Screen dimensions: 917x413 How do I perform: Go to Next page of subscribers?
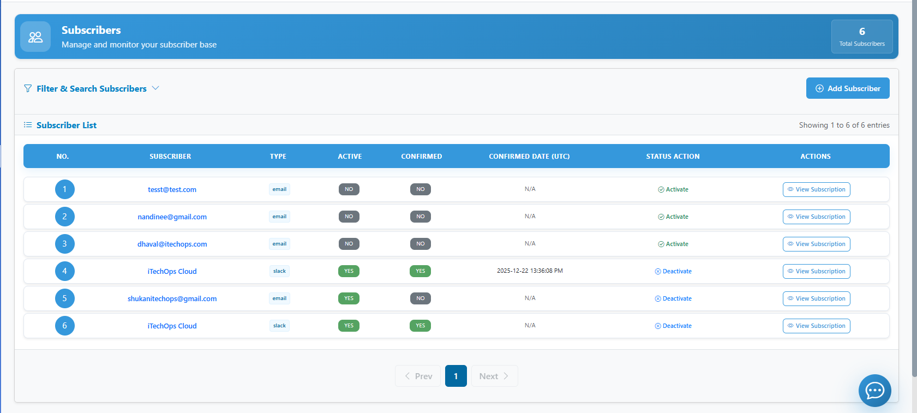[494, 376]
